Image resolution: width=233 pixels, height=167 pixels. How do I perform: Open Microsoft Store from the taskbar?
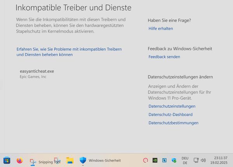(x=7, y=160)
